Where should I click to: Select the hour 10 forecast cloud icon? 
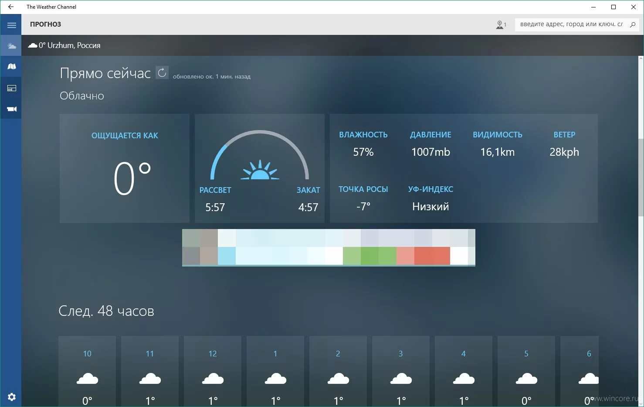[87, 378]
